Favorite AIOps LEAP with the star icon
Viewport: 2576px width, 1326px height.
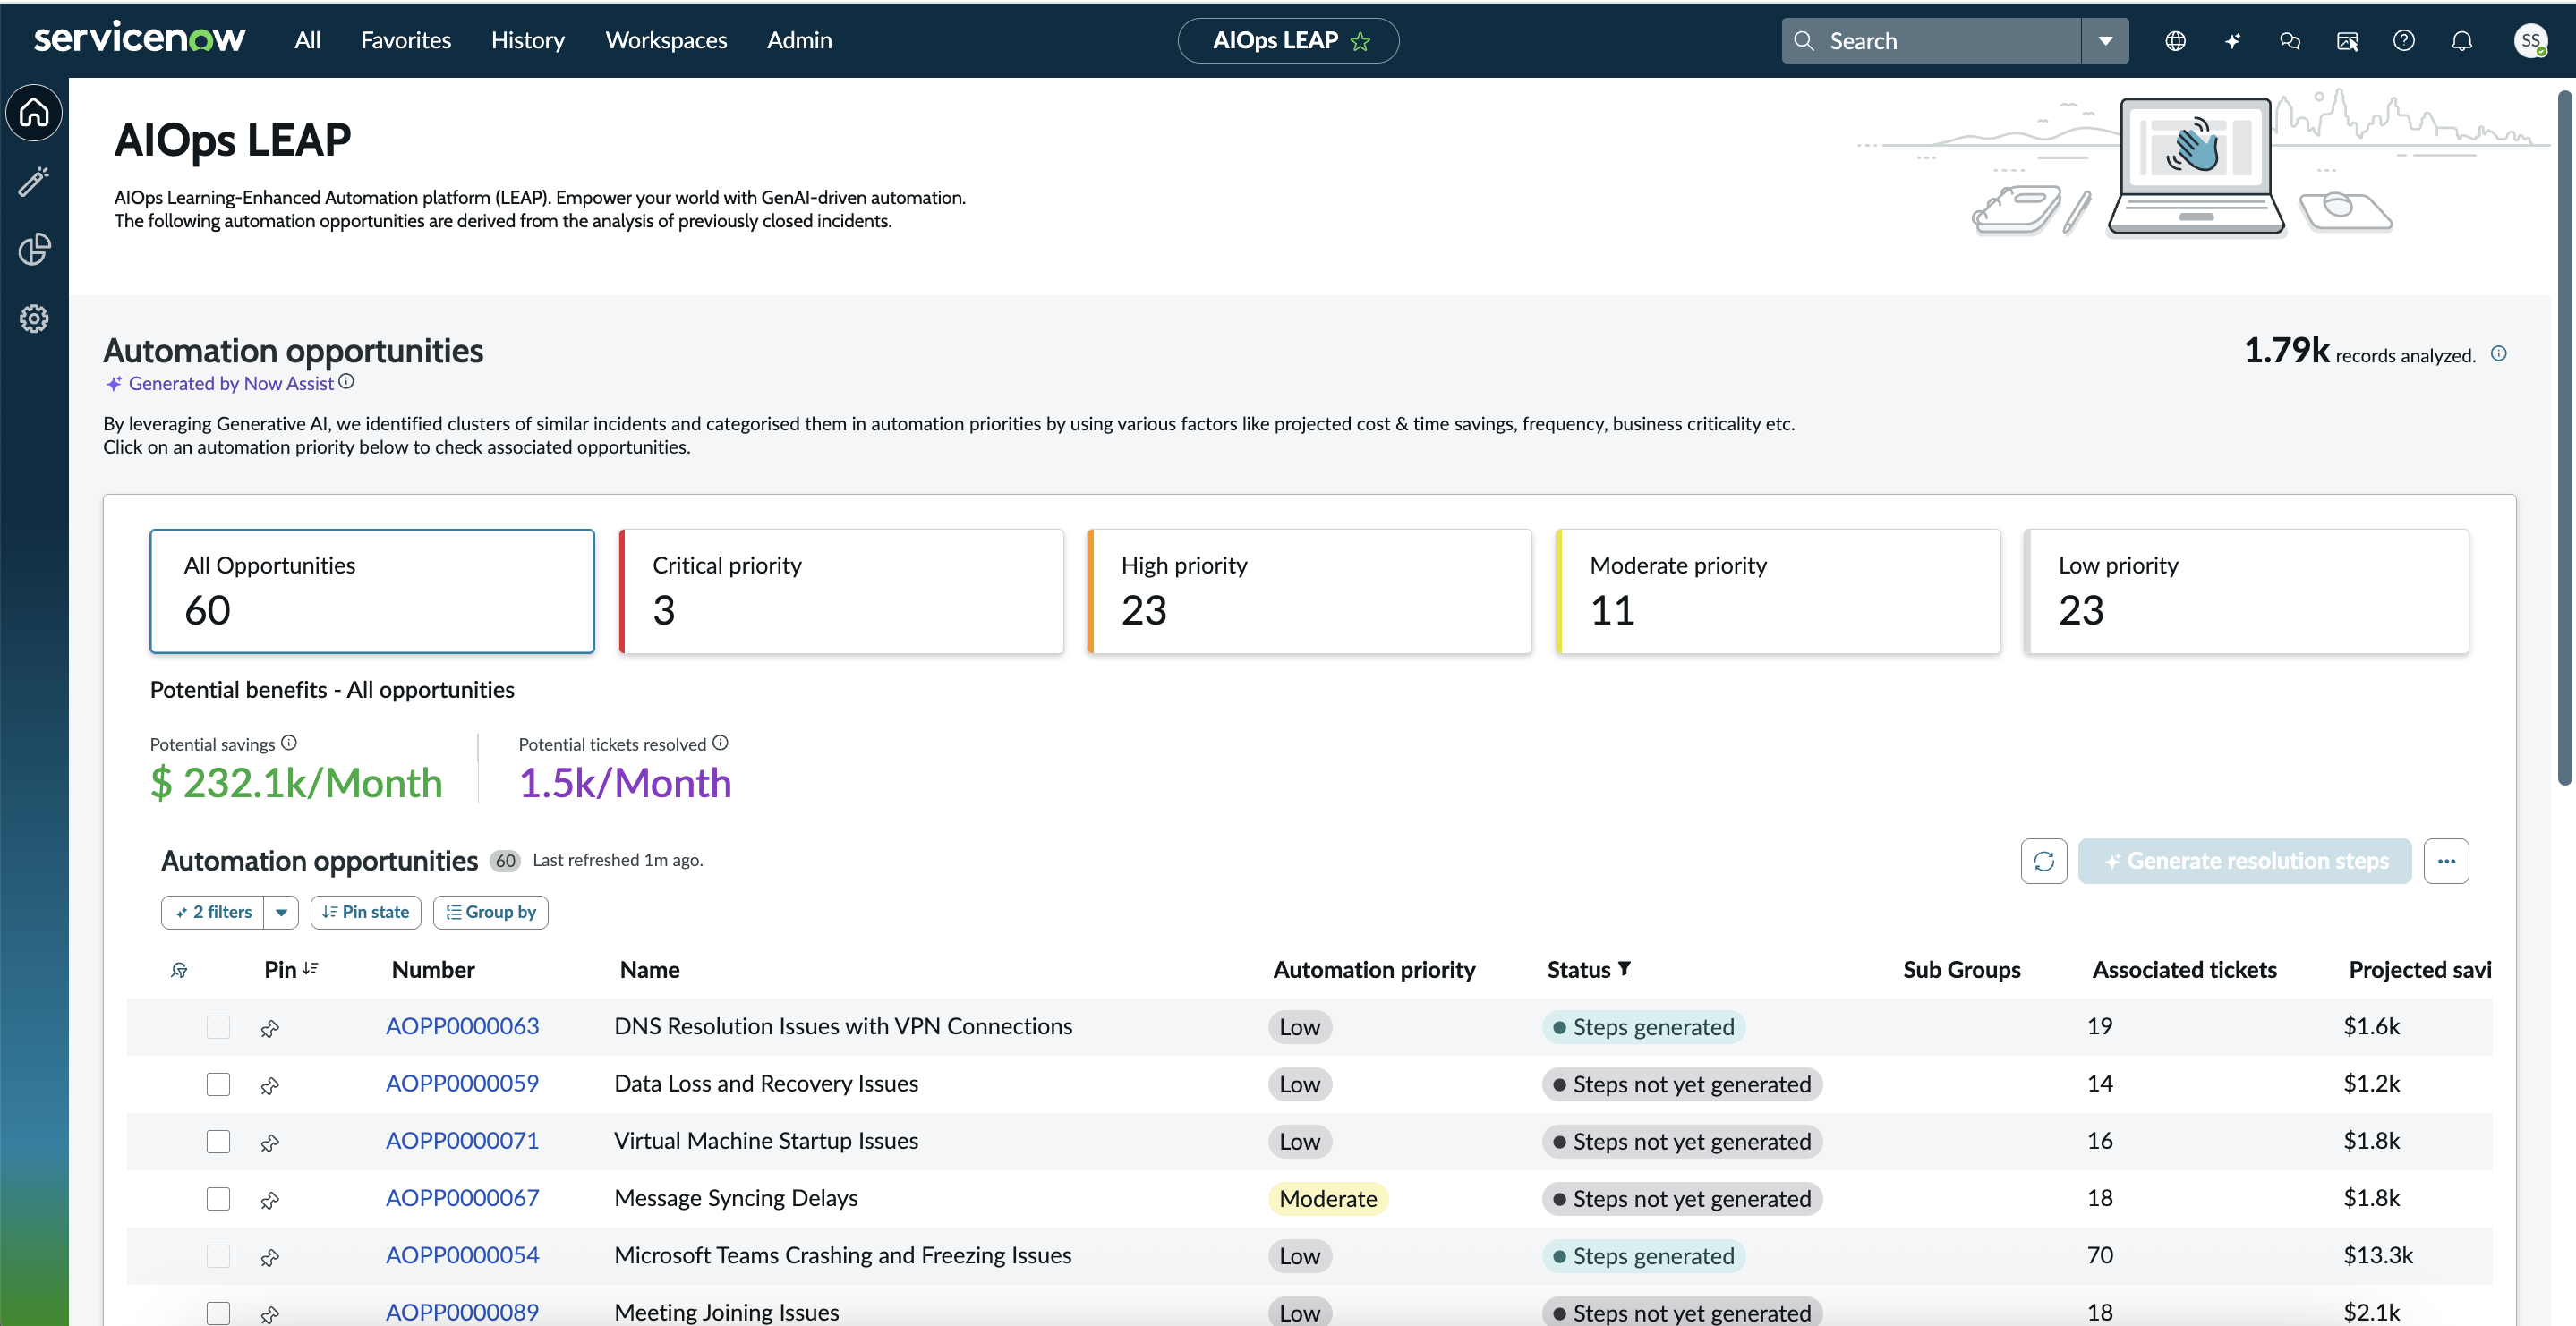click(1360, 41)
